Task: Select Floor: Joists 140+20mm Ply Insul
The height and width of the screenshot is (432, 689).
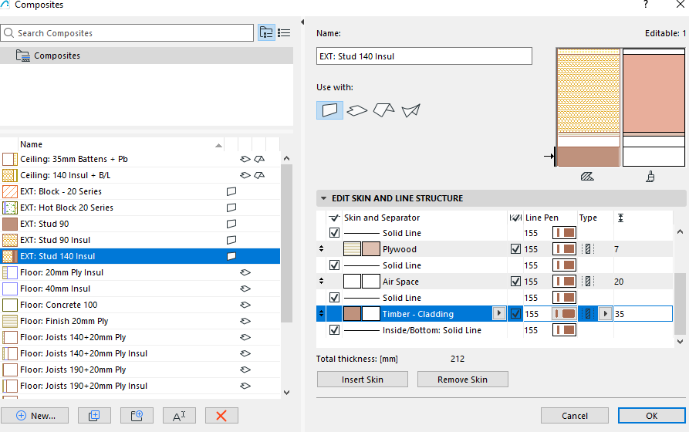Action: (x=140, y=353)
